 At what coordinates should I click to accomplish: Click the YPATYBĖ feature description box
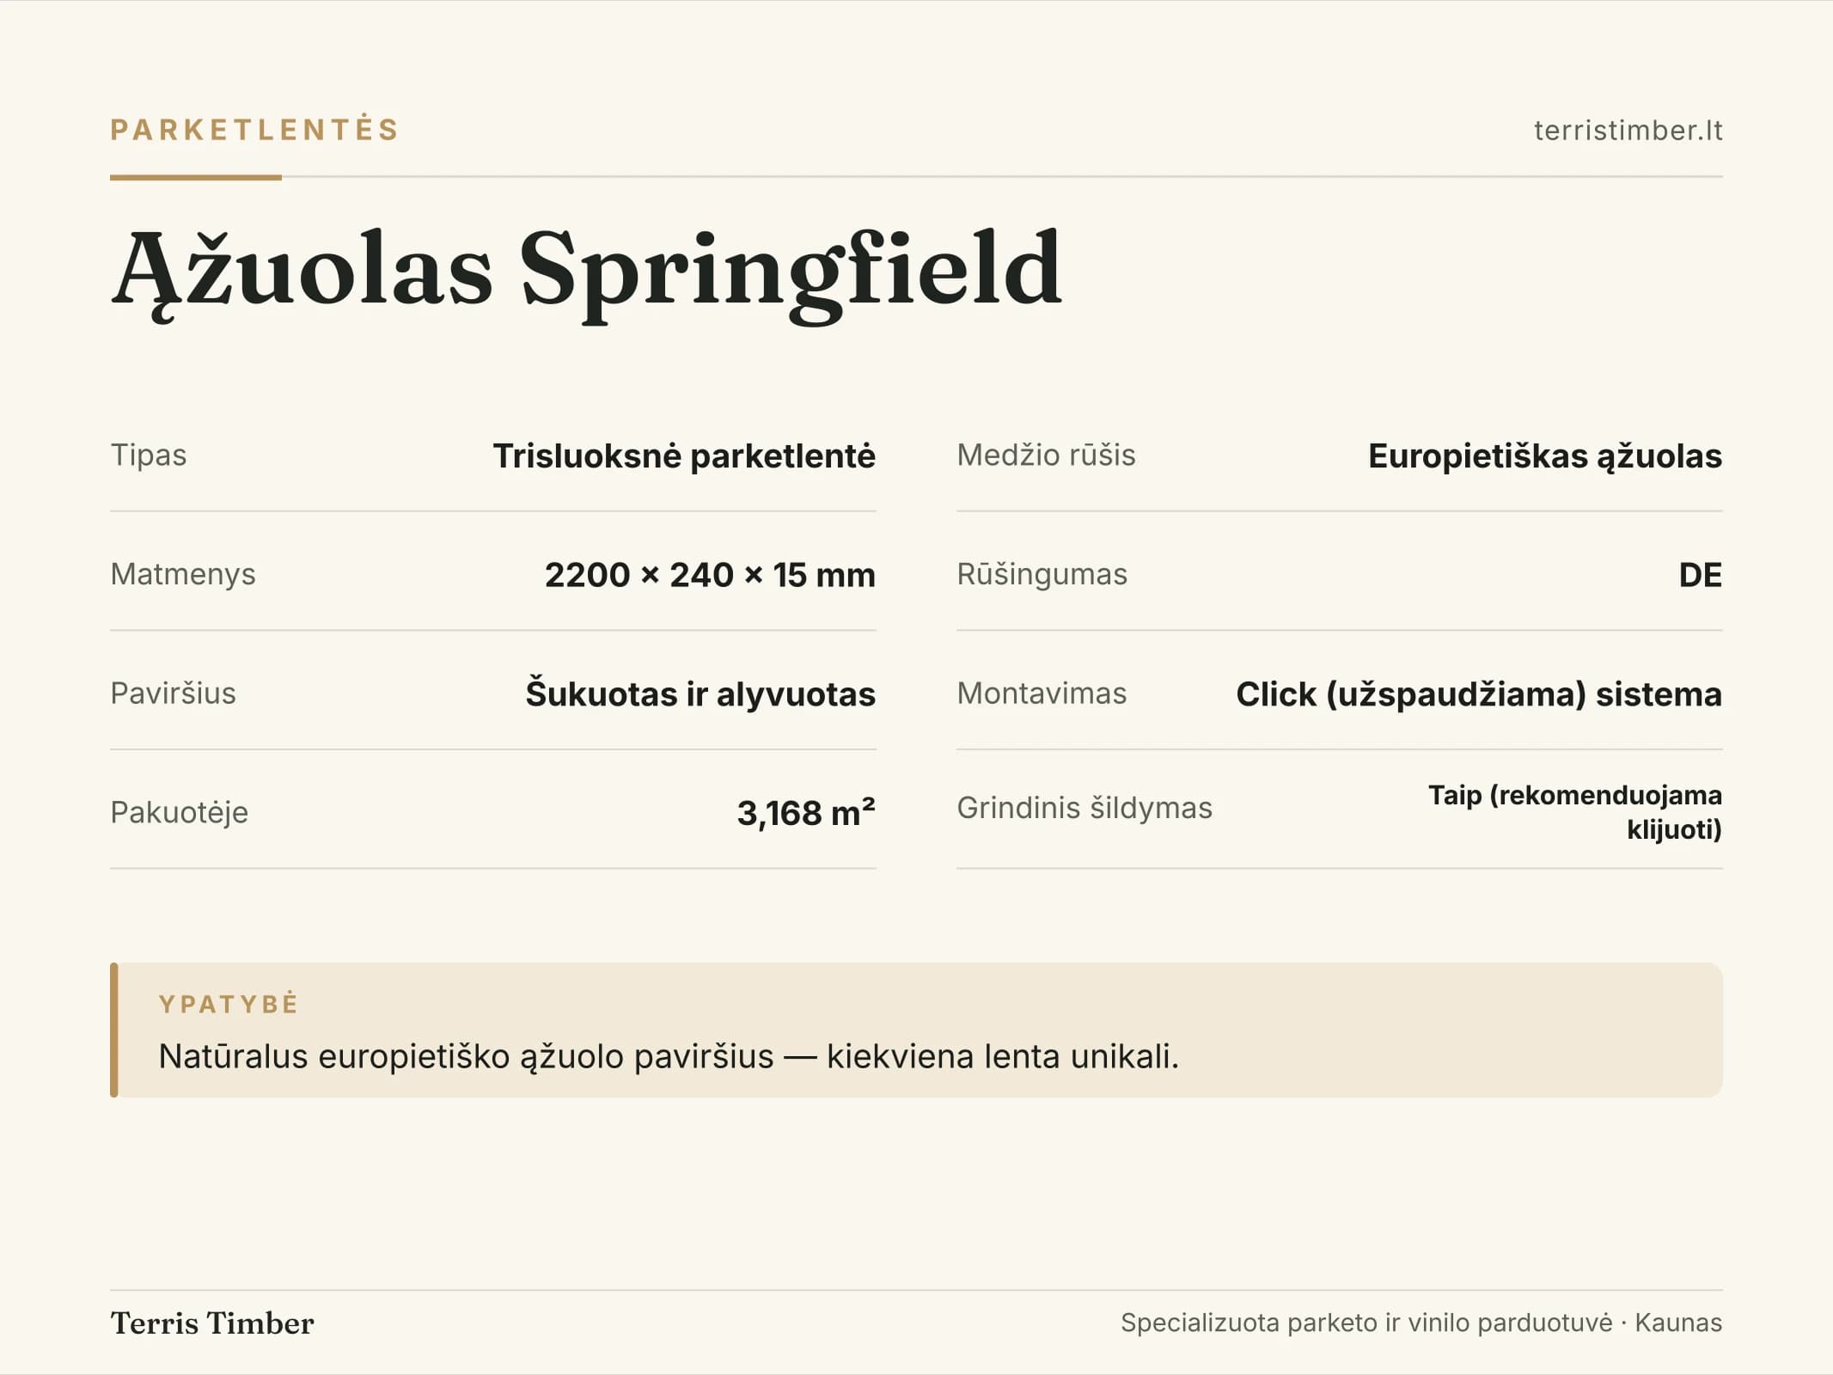[916, 1030]
